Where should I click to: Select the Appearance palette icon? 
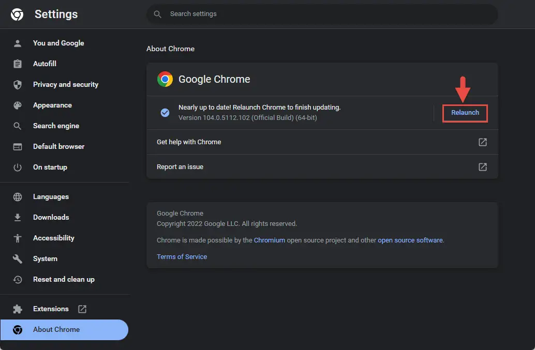18,105
